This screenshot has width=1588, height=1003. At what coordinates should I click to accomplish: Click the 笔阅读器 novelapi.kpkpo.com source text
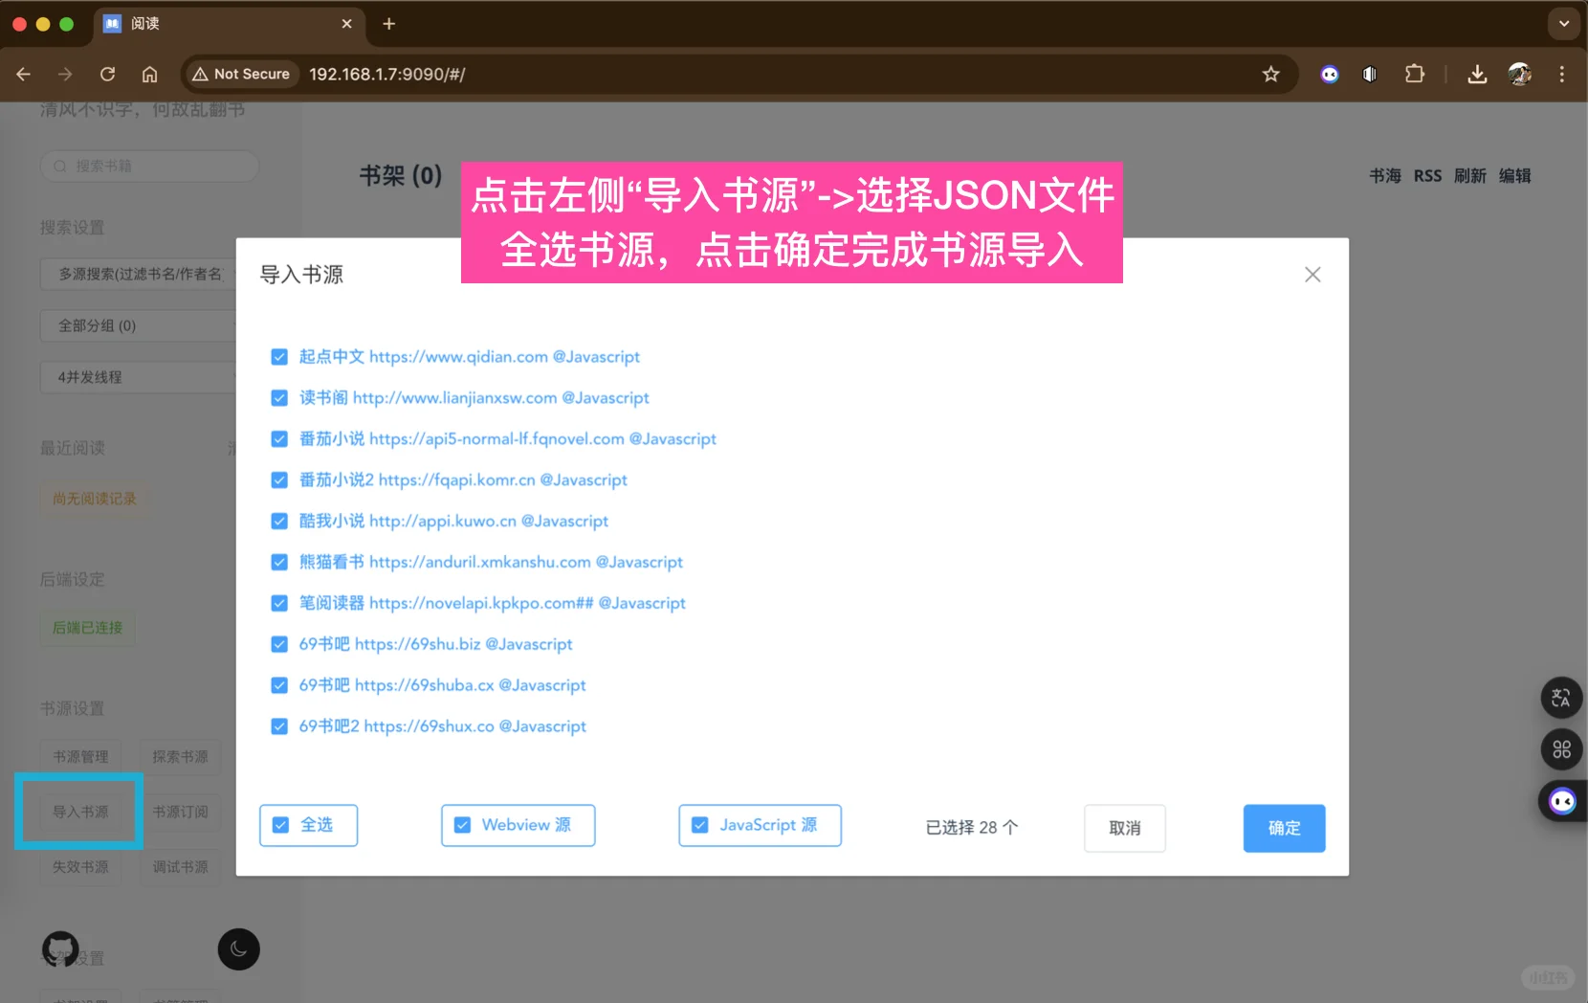[x=492, y=604]
